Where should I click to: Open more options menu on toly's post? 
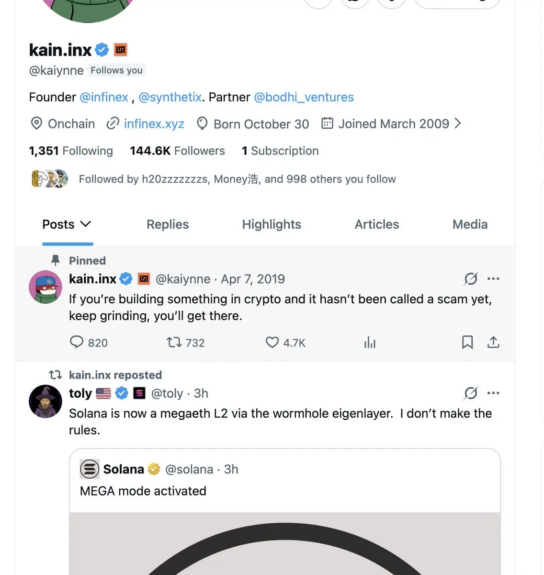pos(493,393)
